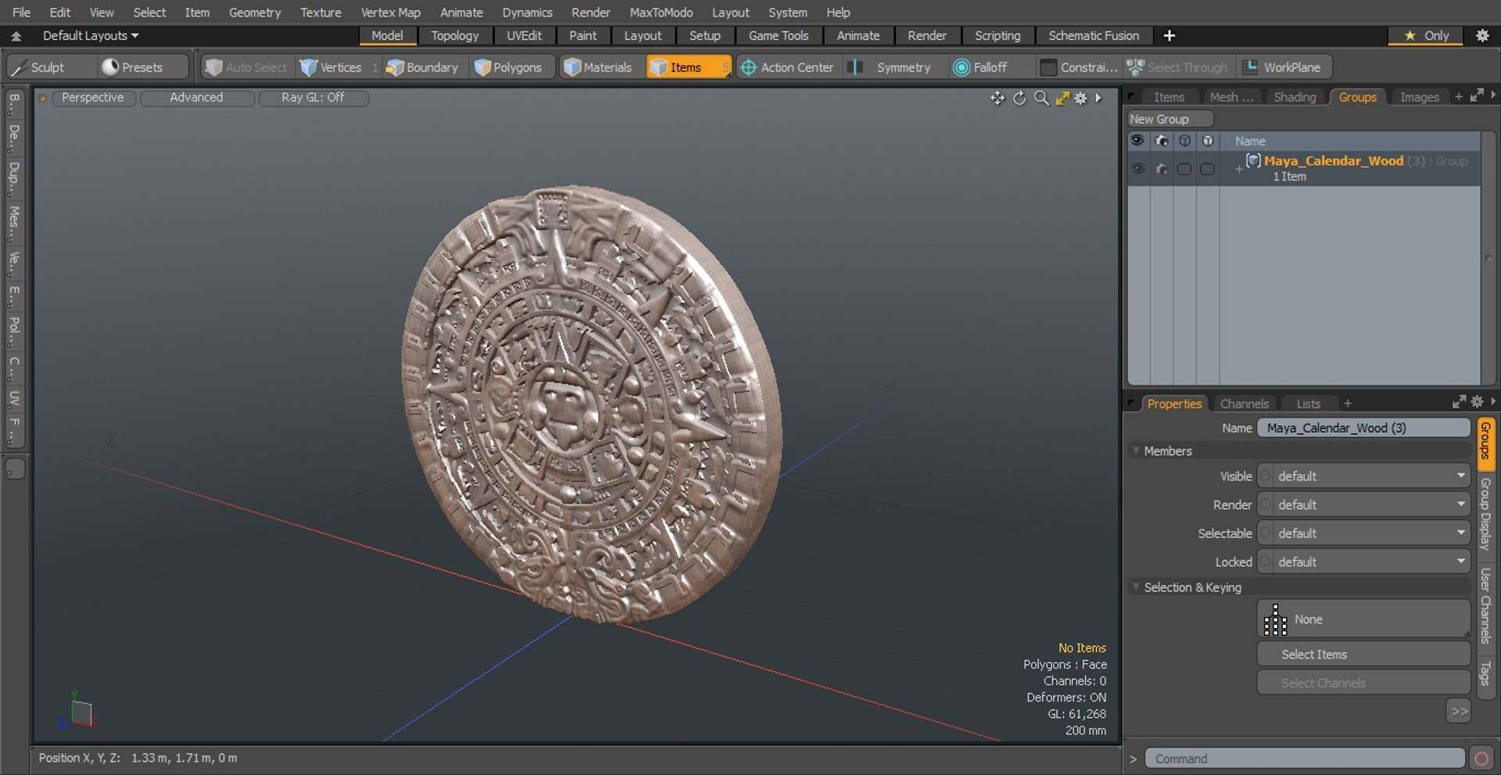Viewport: 1501px width, 775px height.
Task: Click the viewport zoom magnifier icon
Action: point(1041,98)
